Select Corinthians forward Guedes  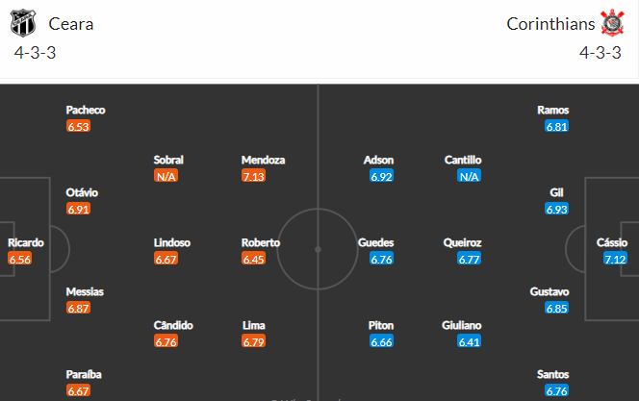[375, 242]
